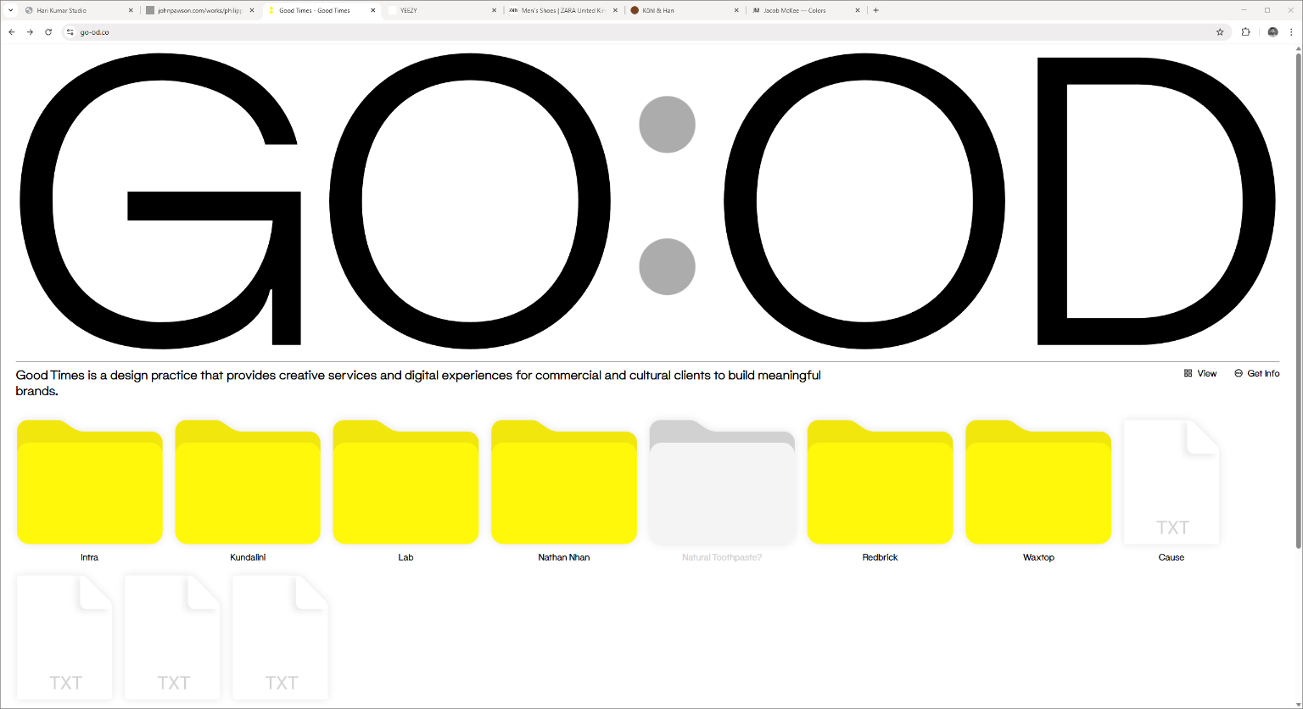Reload the current page
Viewport: 1303px width, 709px height.
[48, 32]
